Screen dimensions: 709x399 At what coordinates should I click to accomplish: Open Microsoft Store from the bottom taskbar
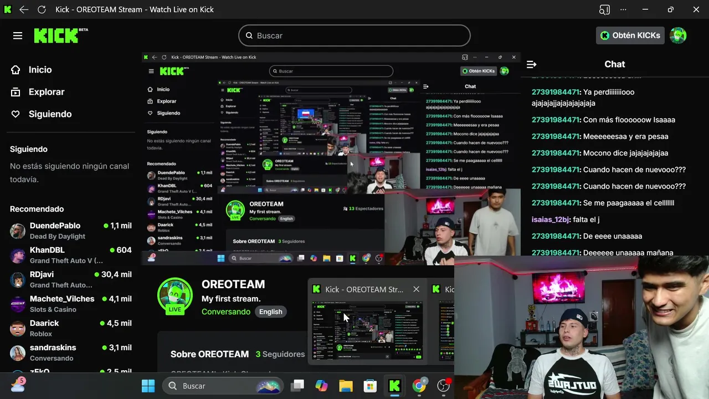tap(370, 386)
